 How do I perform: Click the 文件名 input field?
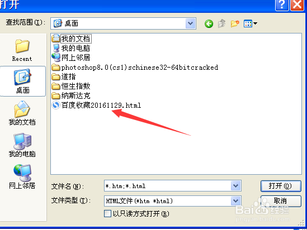coord(168,186)
